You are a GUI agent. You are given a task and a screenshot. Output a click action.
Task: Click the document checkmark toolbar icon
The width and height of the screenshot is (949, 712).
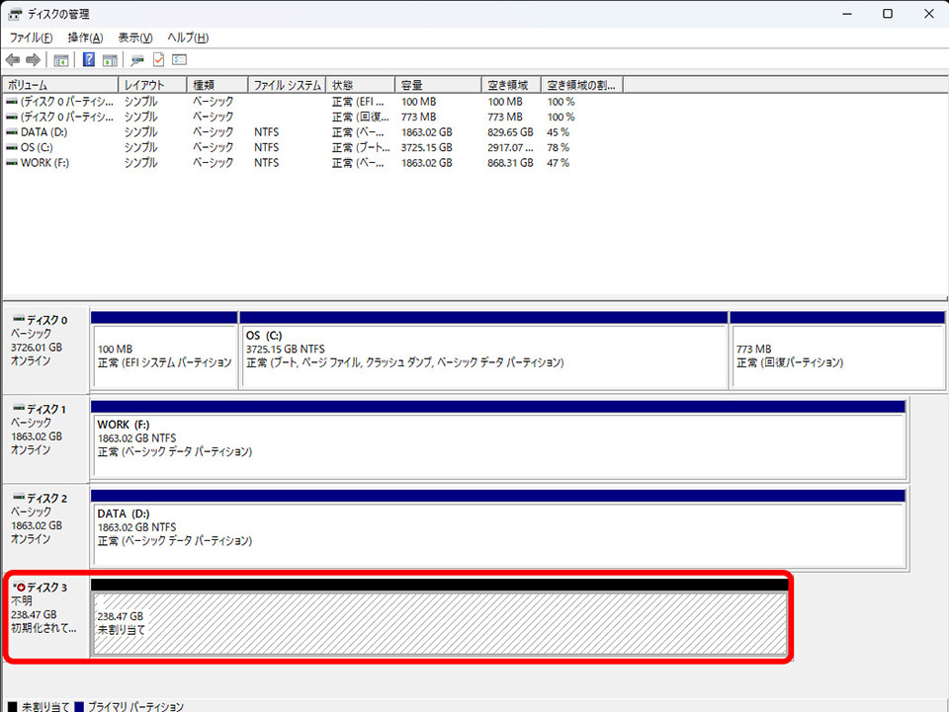158,59
